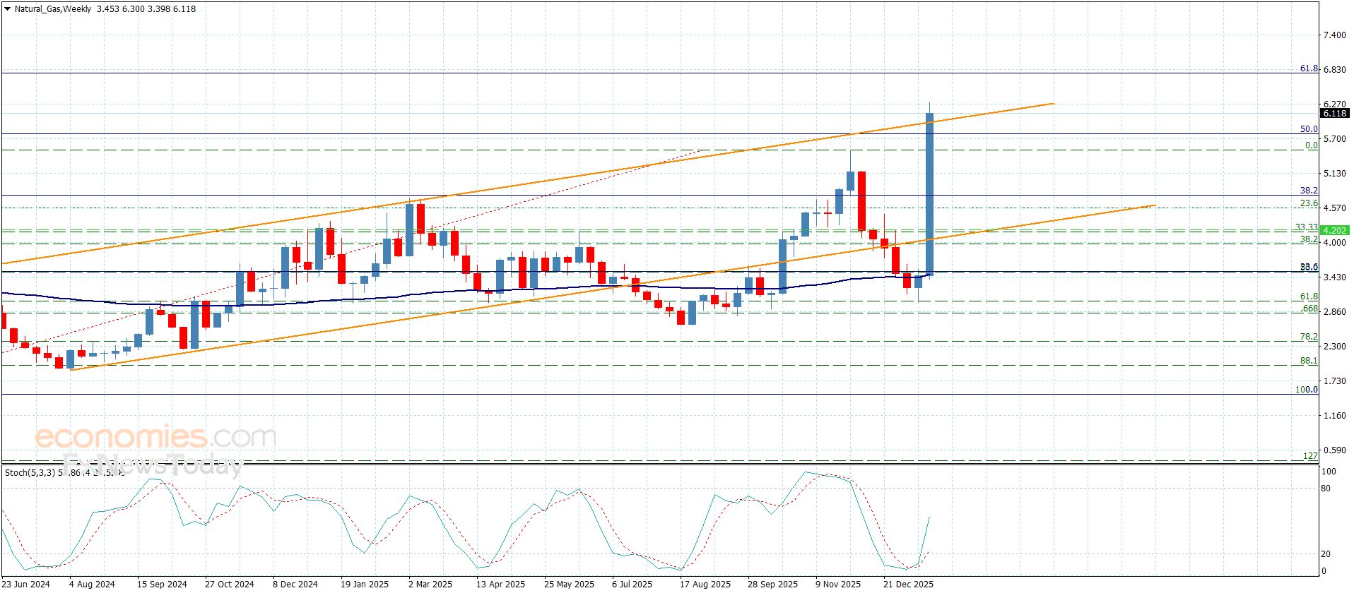
Task: Click the 61.8 Fibonacci label near 6.830
Action: click(1309, 68)
